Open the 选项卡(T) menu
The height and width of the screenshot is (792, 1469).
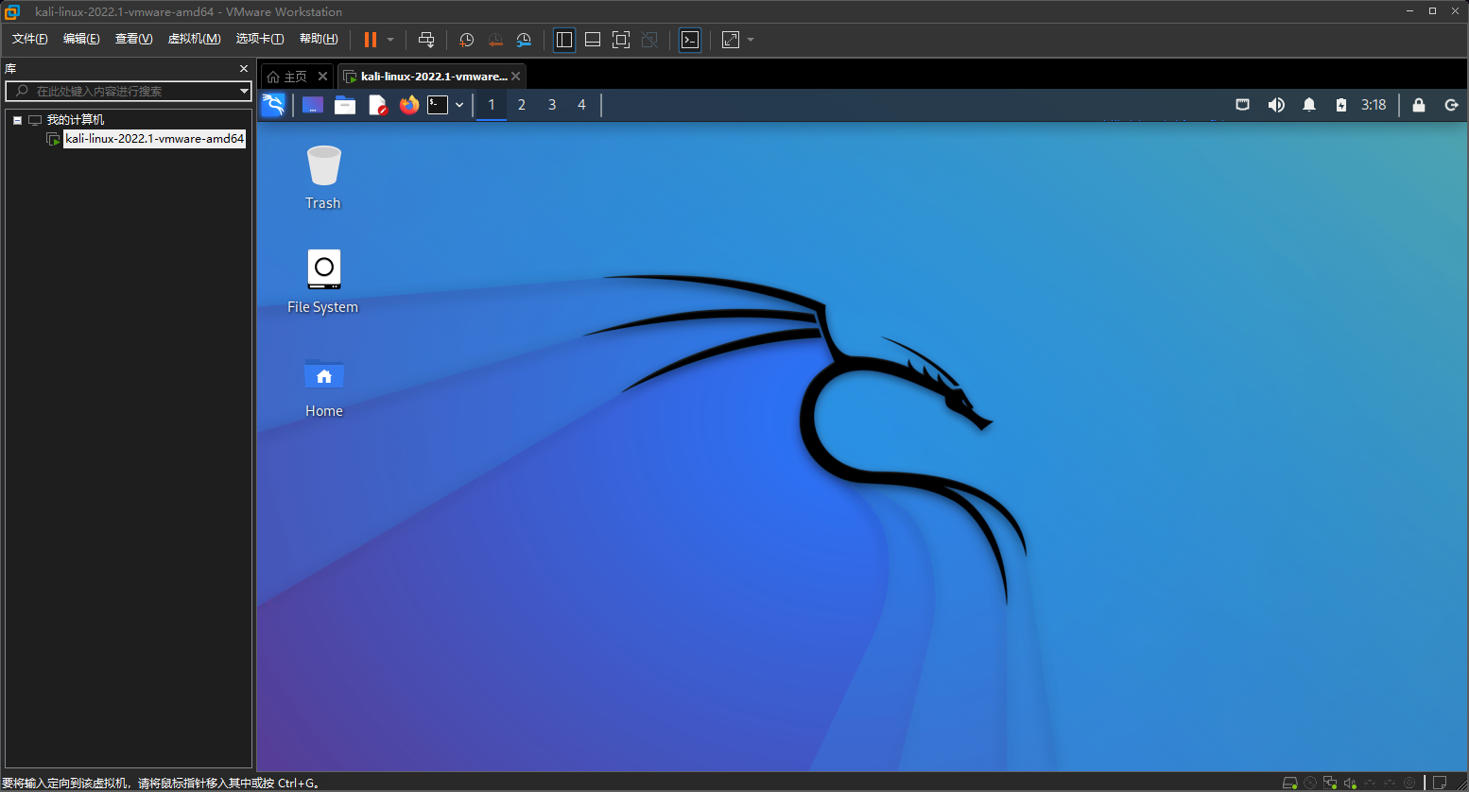pos(260,39)
